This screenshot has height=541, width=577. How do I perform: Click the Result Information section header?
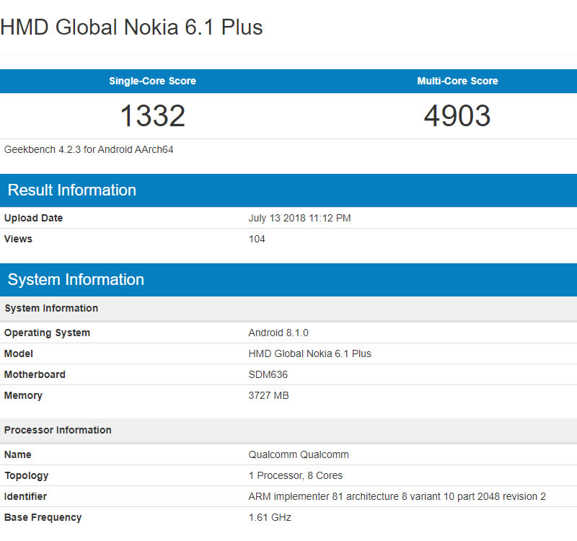click(x=71, y=190)
